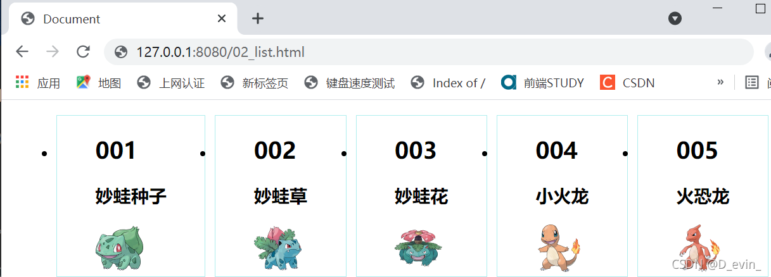Click the Charmeleon image in card 005
Viewport: 771px width, 277px height.
(x=699, y=247)
